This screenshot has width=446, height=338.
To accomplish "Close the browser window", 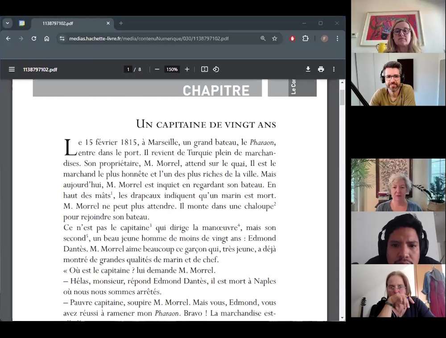I will point(337,23).
